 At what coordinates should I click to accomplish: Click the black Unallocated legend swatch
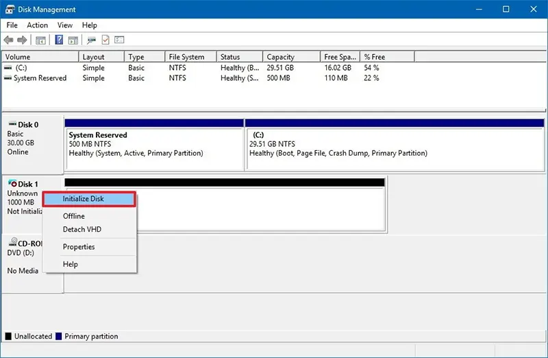click(x=8, y=336)
